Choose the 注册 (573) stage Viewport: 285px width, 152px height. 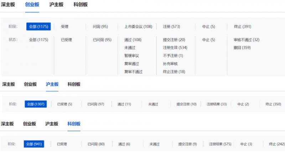point(171,27)
